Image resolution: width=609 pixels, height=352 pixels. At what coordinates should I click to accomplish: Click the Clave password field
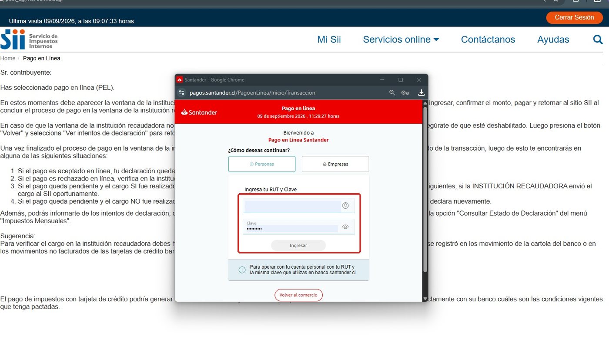(298, 227)
